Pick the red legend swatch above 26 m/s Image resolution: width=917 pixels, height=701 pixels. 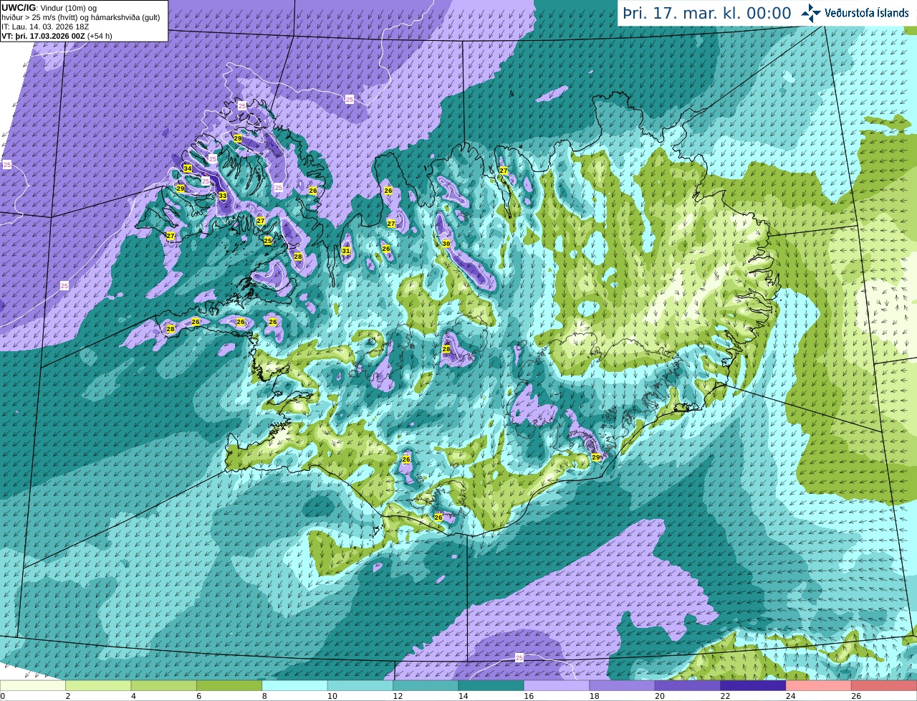click(884, 685)
